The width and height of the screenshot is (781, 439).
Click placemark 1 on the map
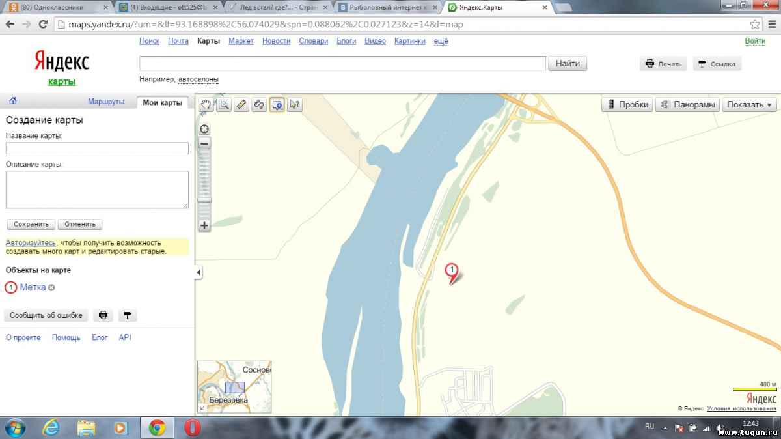(451, 272)
